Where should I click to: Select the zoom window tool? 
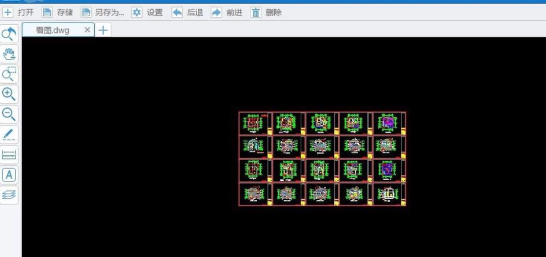pos(9,74)
